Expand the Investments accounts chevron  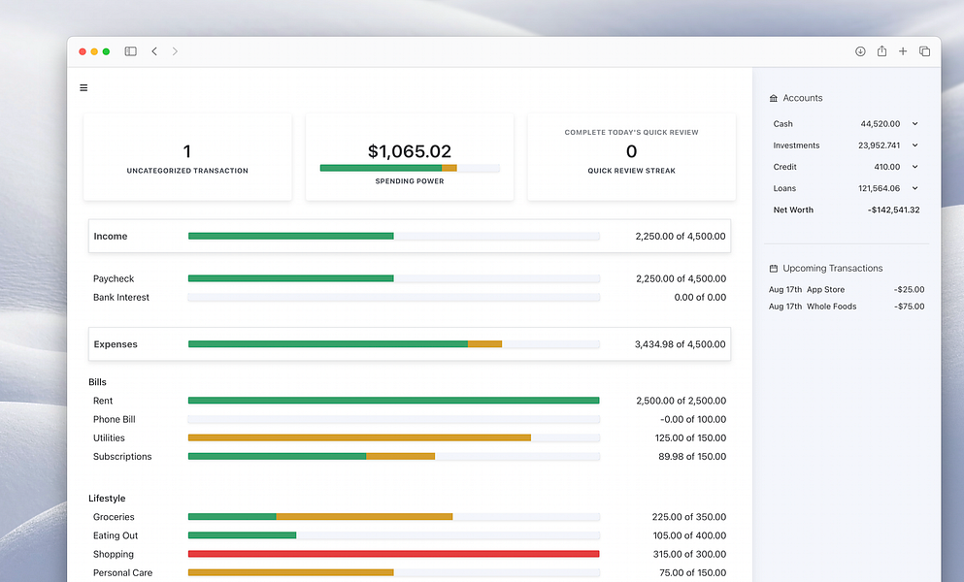(x=914, y=145)
